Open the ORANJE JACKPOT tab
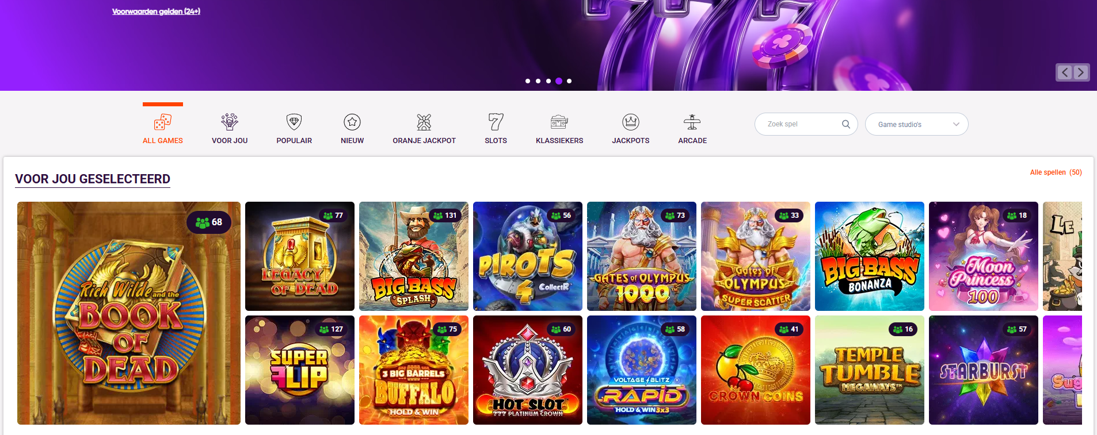This screenshot has width=1097, height=435. tap(424, 141)
